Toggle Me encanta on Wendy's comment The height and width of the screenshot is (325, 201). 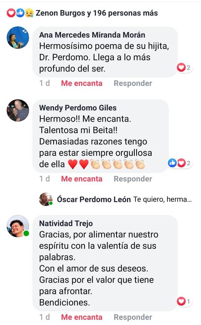pos(82,179)
